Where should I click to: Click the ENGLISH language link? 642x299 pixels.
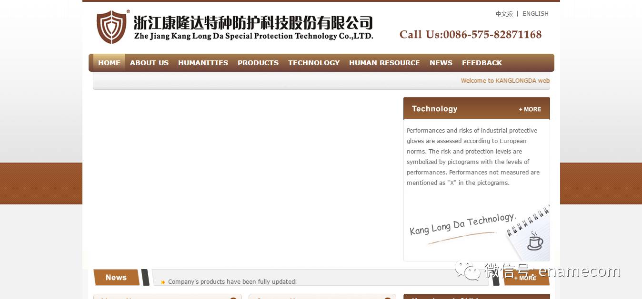(x=535, y=14)
